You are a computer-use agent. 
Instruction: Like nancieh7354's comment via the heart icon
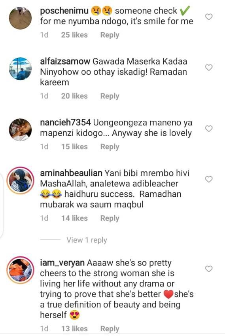pos(209,129)
